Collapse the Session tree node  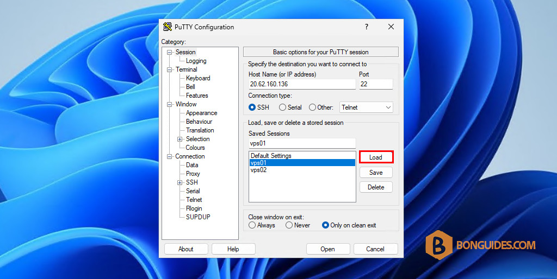[170, 53]
